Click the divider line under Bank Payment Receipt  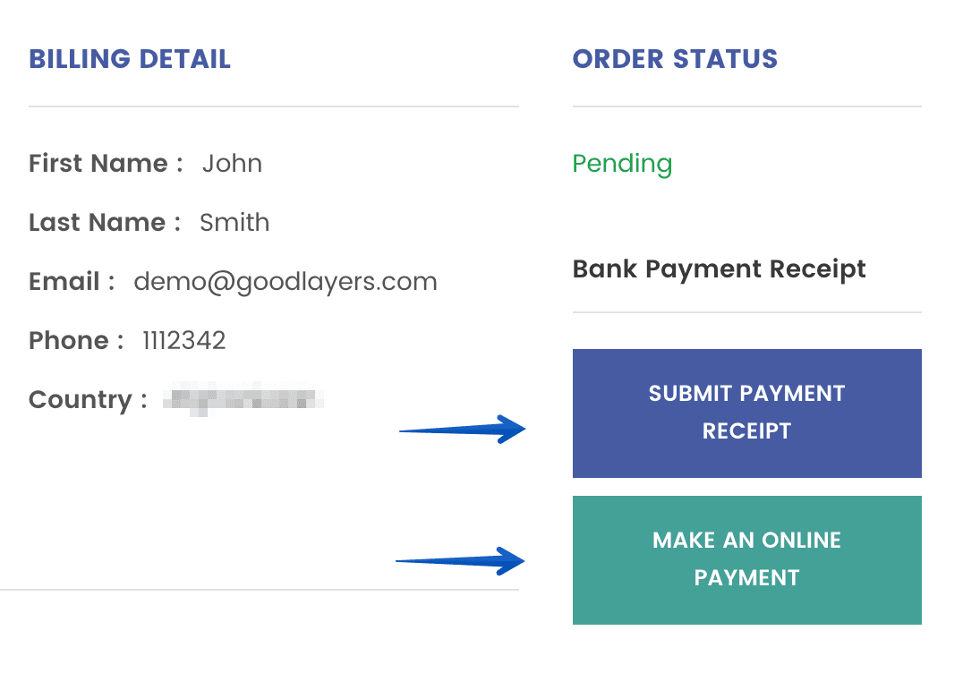[x=746, y=312]
